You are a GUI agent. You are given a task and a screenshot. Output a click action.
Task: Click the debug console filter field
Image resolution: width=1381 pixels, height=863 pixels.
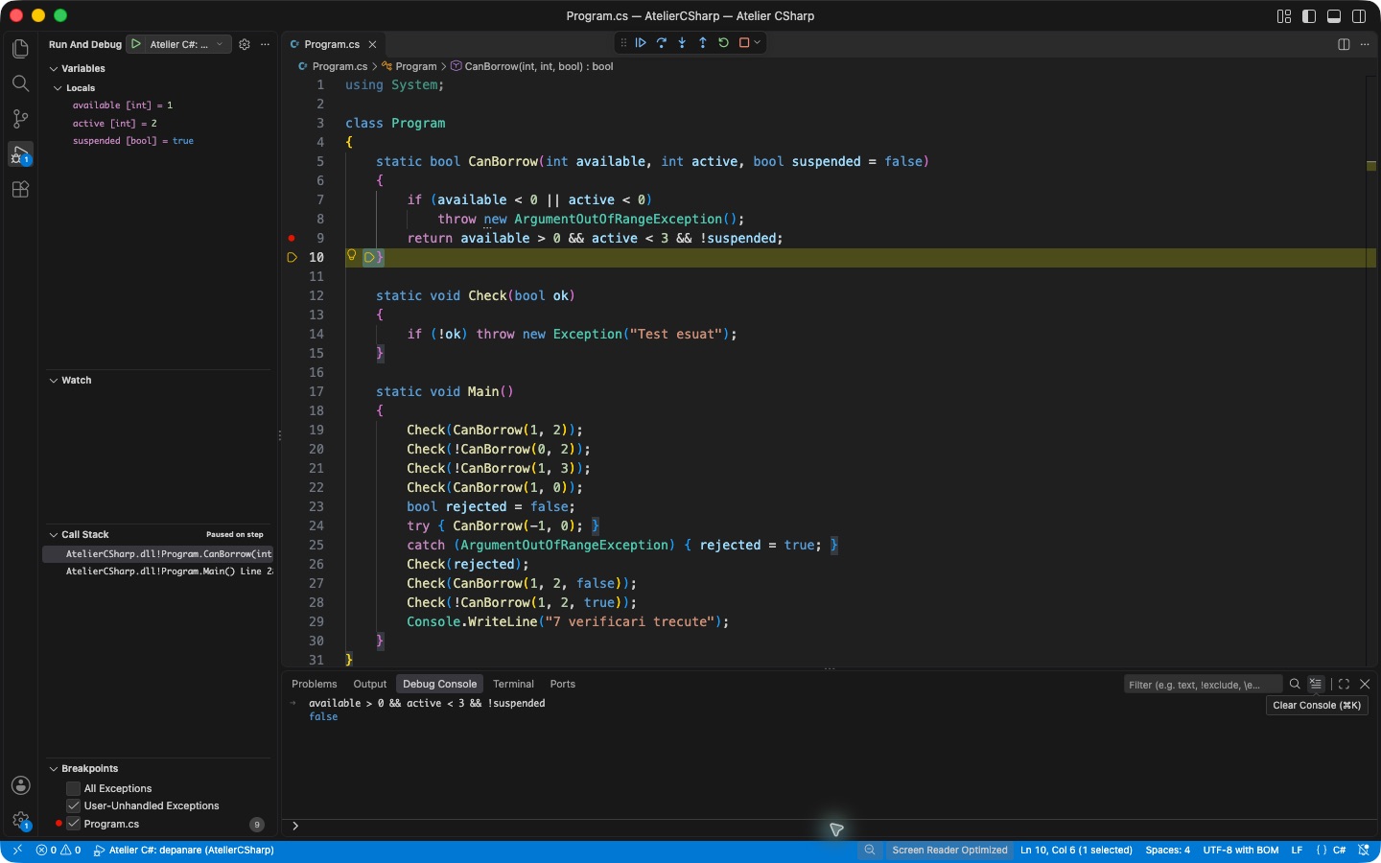[x=1203, y=685]
